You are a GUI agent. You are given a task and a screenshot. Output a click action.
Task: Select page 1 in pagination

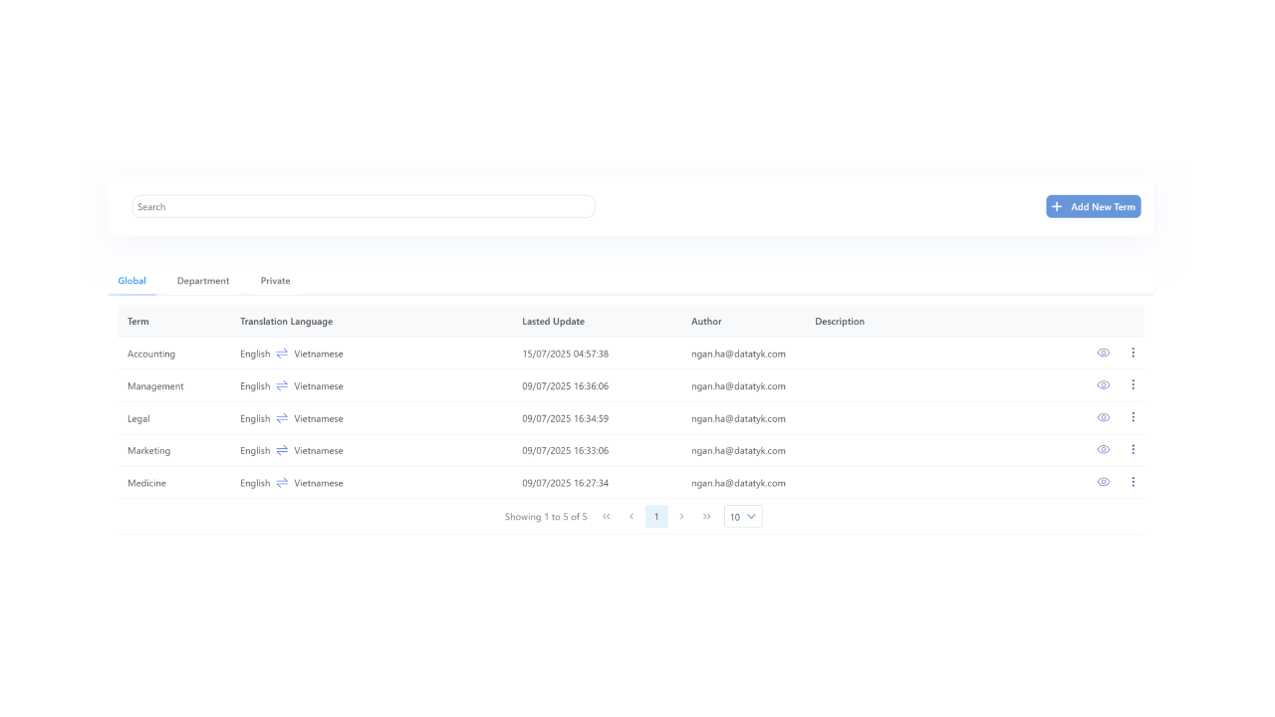click(x=656, y=517)
